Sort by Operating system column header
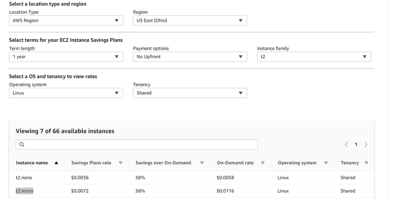Viewport: 393px width, 199px height. (297, 163)
